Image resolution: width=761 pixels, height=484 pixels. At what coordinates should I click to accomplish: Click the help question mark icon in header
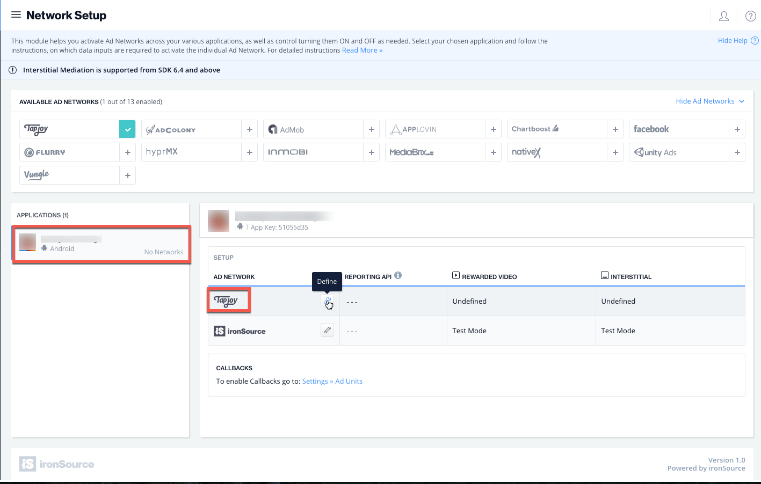click(x=751, y=16)
